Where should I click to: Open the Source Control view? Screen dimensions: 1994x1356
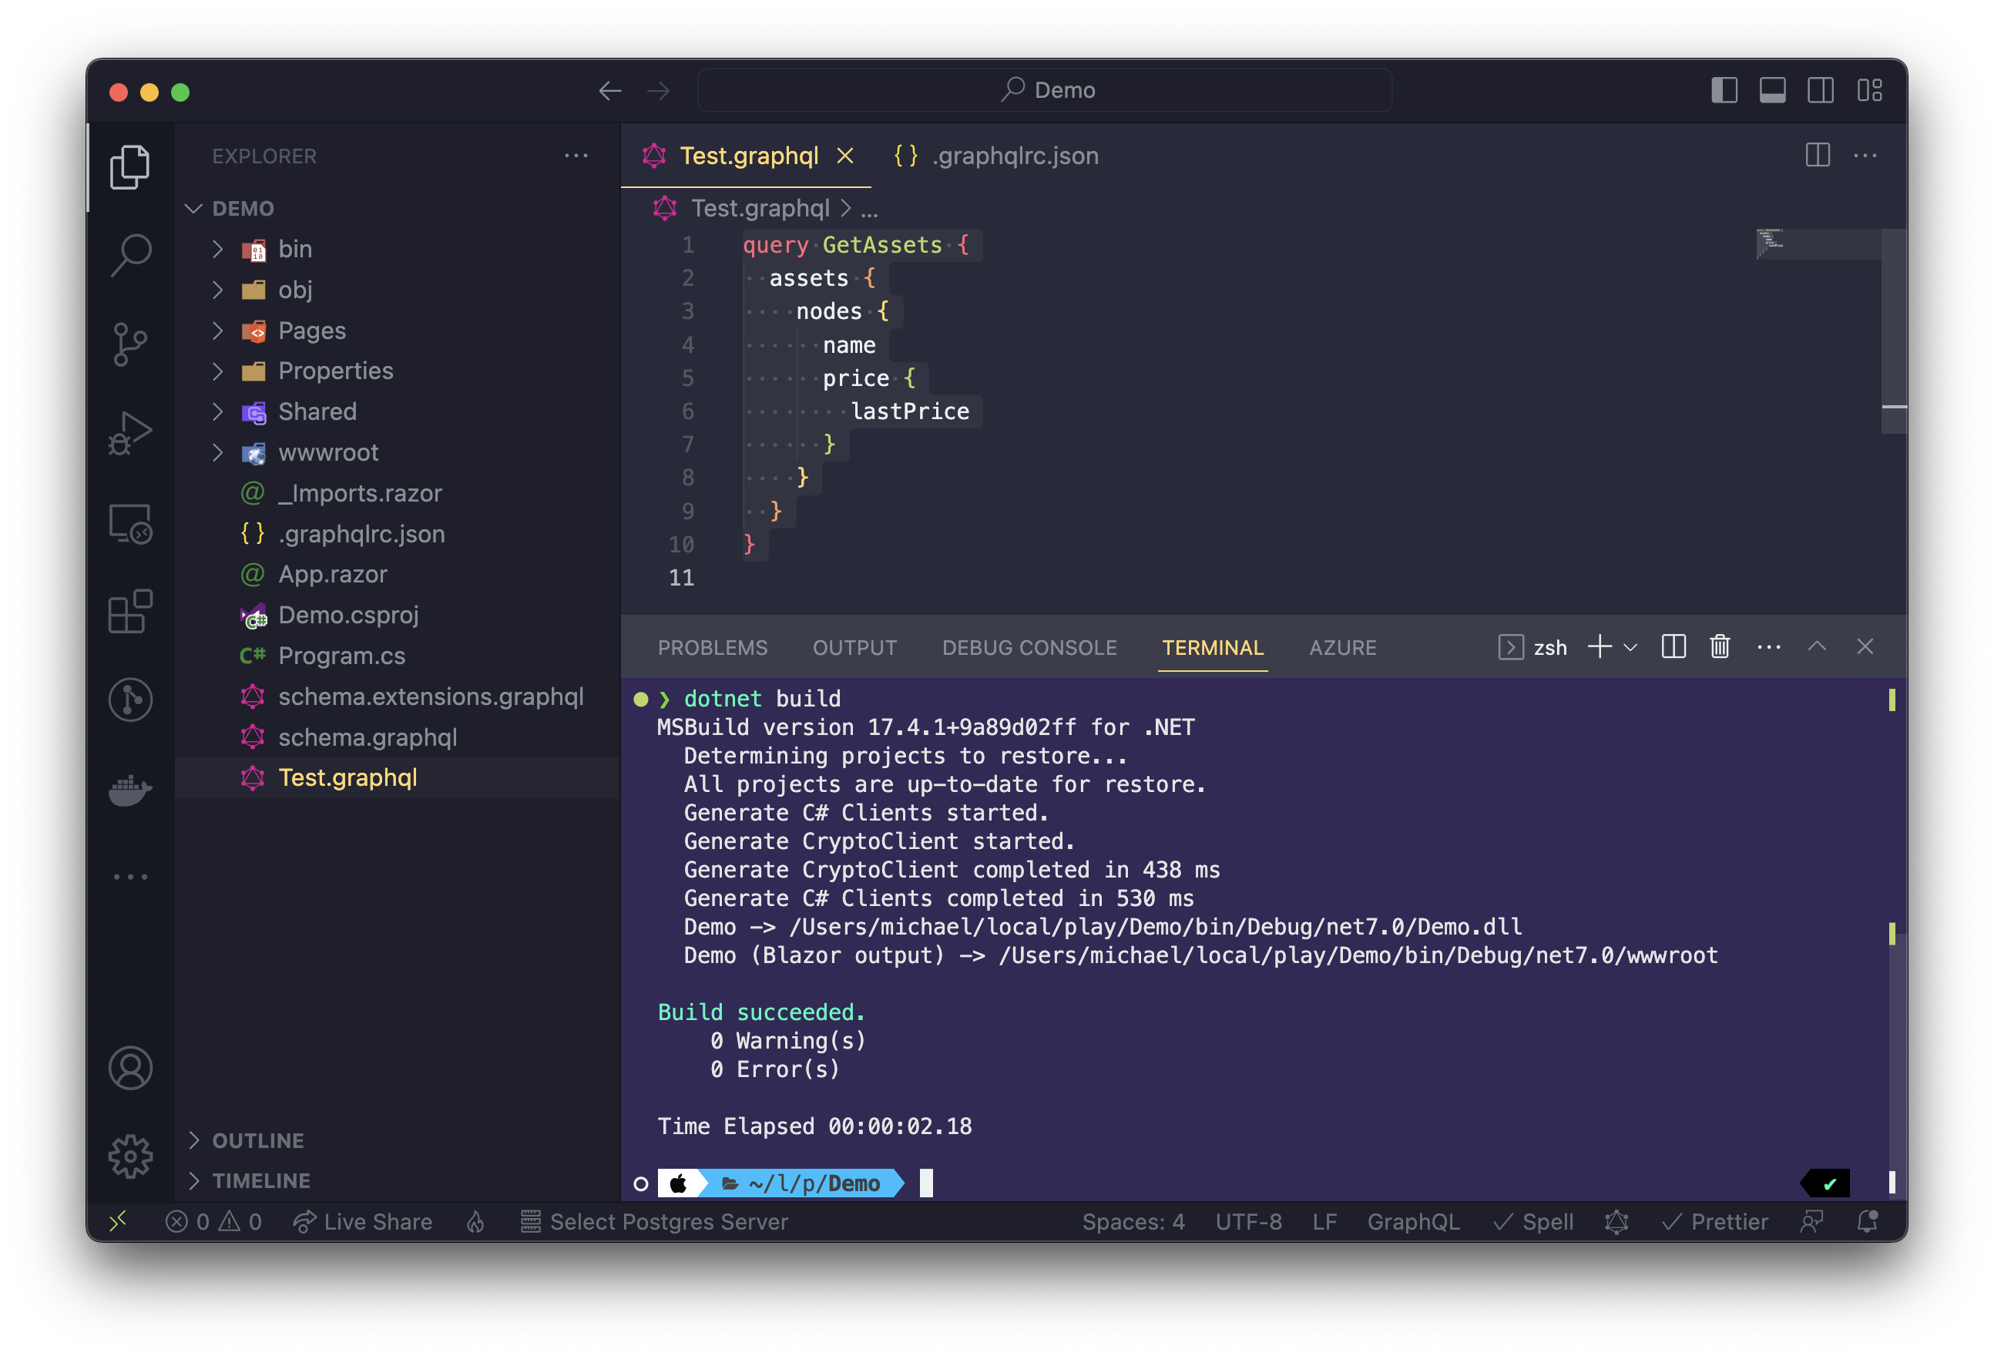click(x=130, y=344)
